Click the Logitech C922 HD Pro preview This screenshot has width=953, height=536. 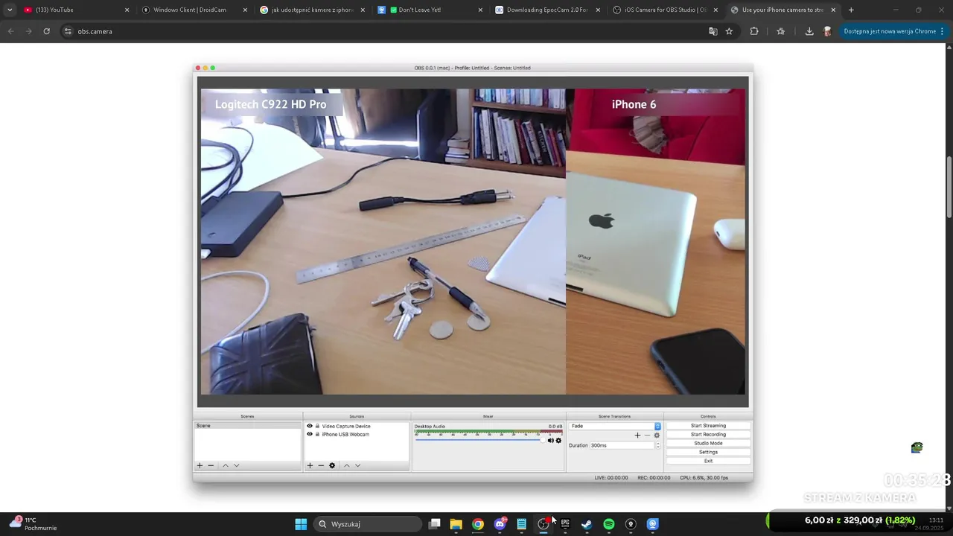coord(383,242)
